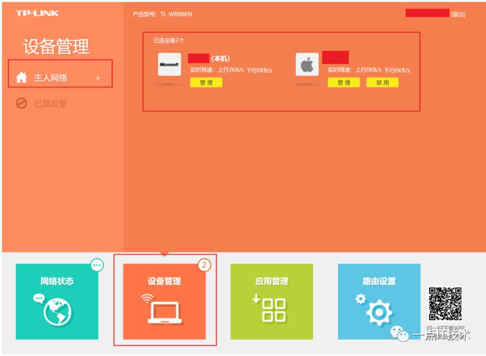
Task: Open the more options dots on 网络状态 tile
Action: tap(97, 264)
